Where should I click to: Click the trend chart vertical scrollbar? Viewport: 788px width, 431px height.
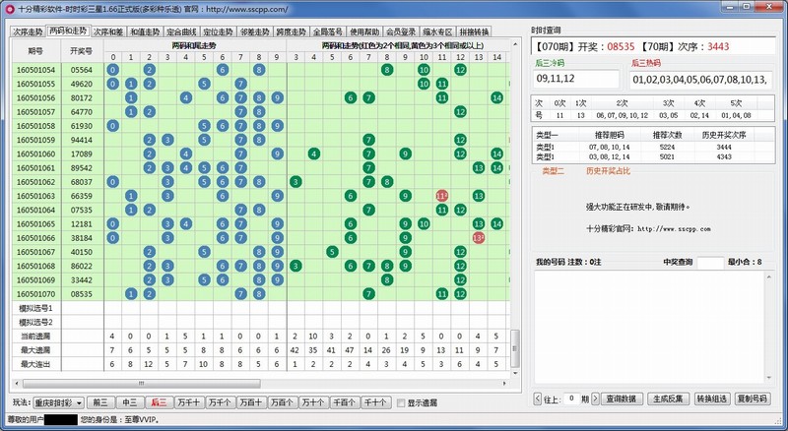pyautogui.click(x=513, y=349)
